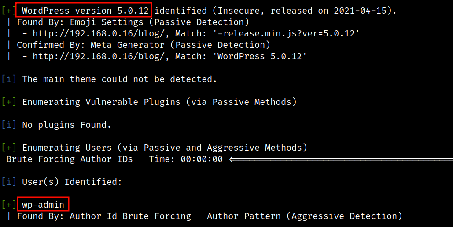Click the 'Found By: Author Id Brute Forcing' line
This screenshot has height=227, width=453.
click(x=210, y=216)
